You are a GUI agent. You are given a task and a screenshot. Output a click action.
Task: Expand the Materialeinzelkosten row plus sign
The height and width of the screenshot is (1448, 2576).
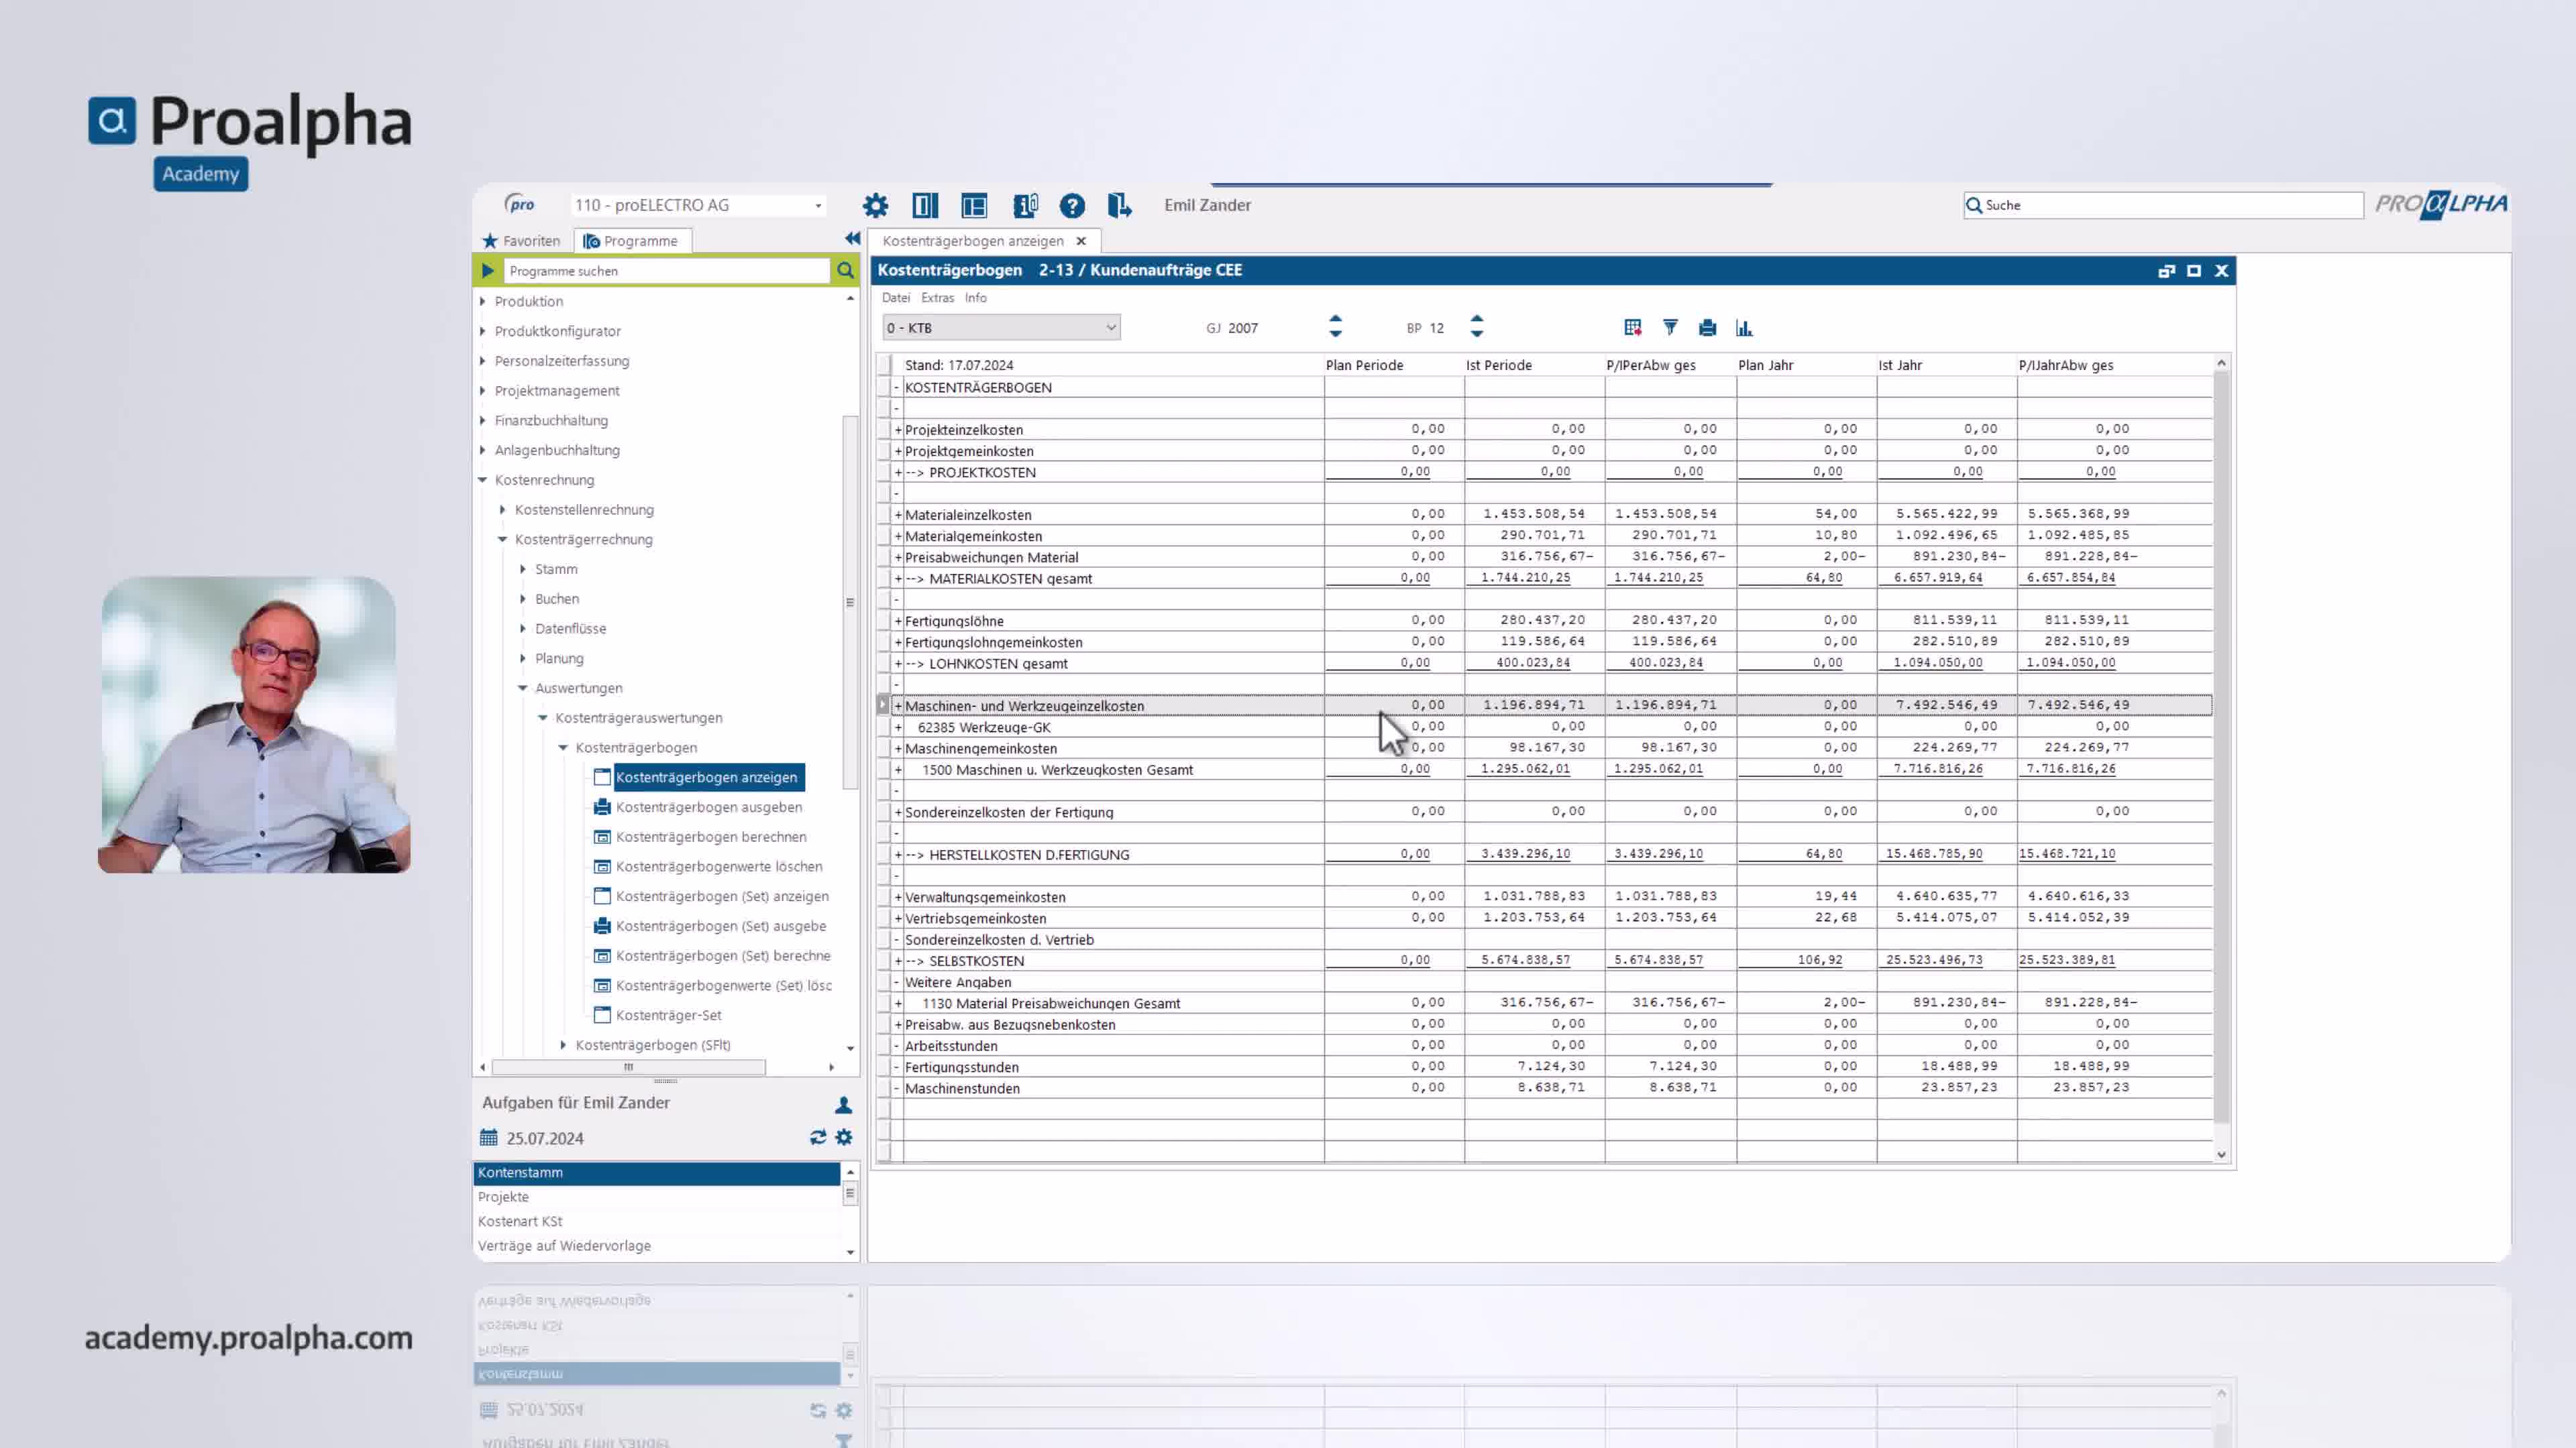tap(898, 515)
